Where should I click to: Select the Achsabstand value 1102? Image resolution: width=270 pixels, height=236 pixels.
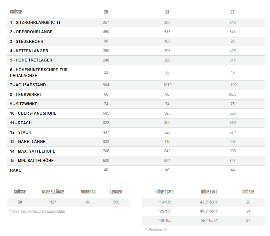(x=233, y=85)
